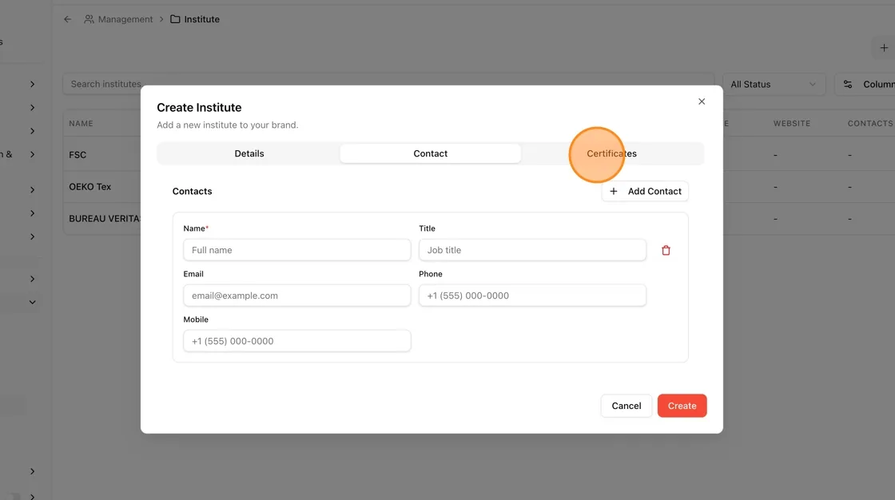895x500 pixels.
Task: Focus the Full name field
Action: tap(296, 250)
